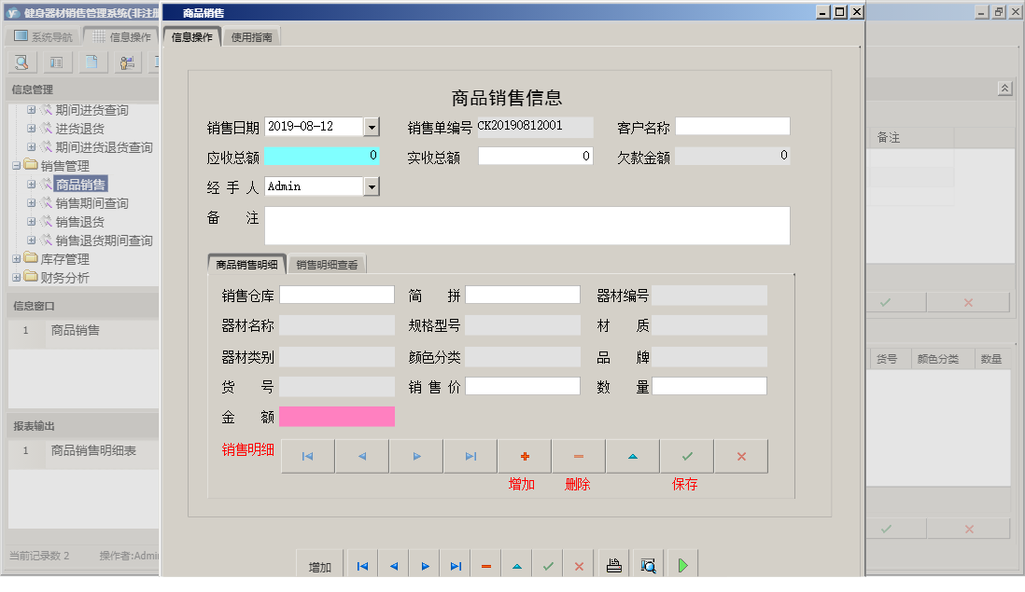Jump to first record in 销售明细 navigator
Viewport: 1025px width, 592px height.
tap(307, 456)
